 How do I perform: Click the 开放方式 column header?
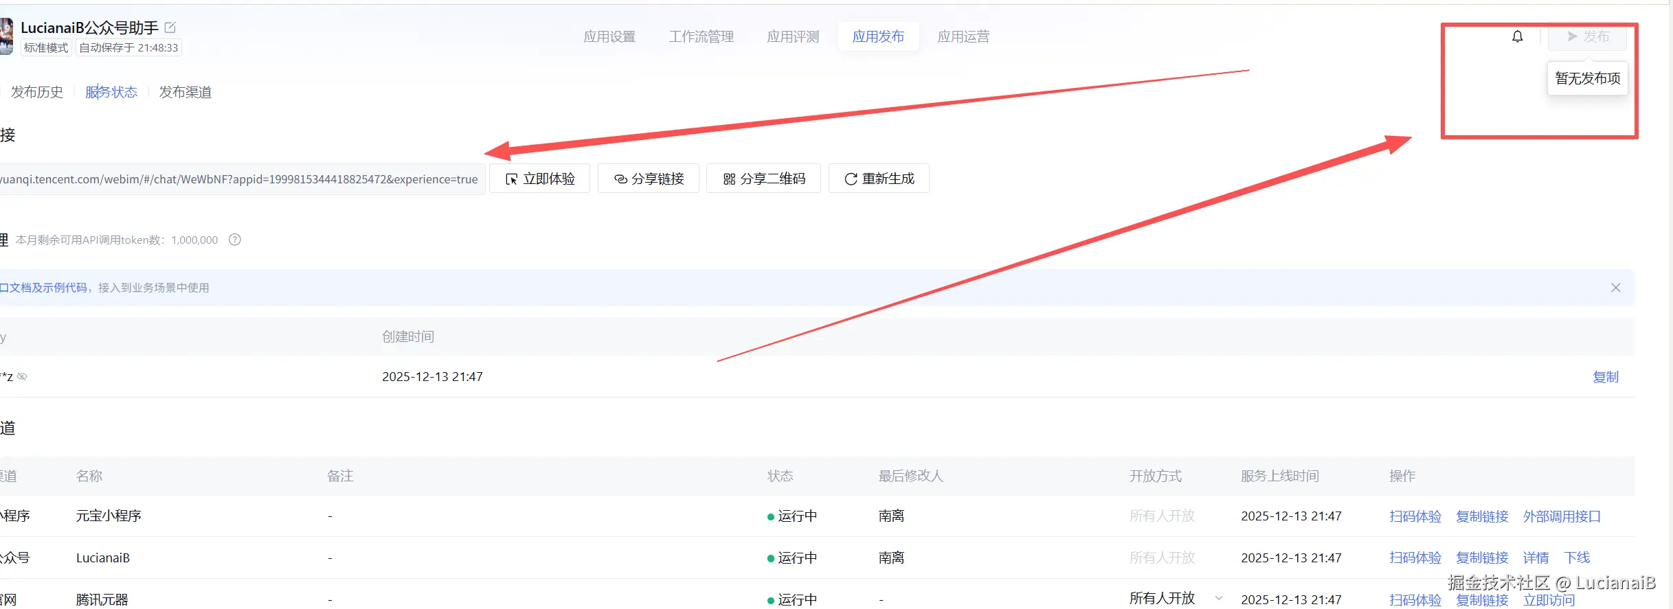tap(1156, 476)
